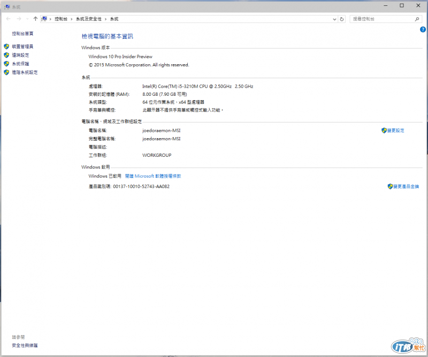
Task: Select the 2015 Microsoft Corporation copyright text
Action: point(139,65)
